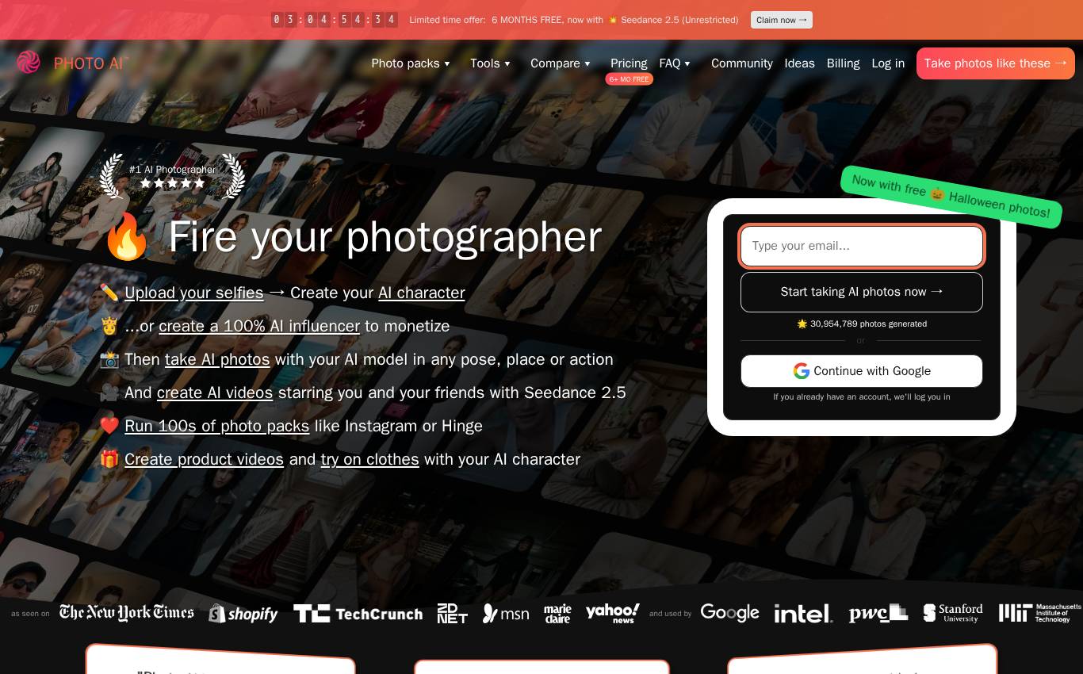The width and height of the screenshot is (1083, 674).
Task: Click the Google logo in Continue with Google
Action: click(802, 371)
